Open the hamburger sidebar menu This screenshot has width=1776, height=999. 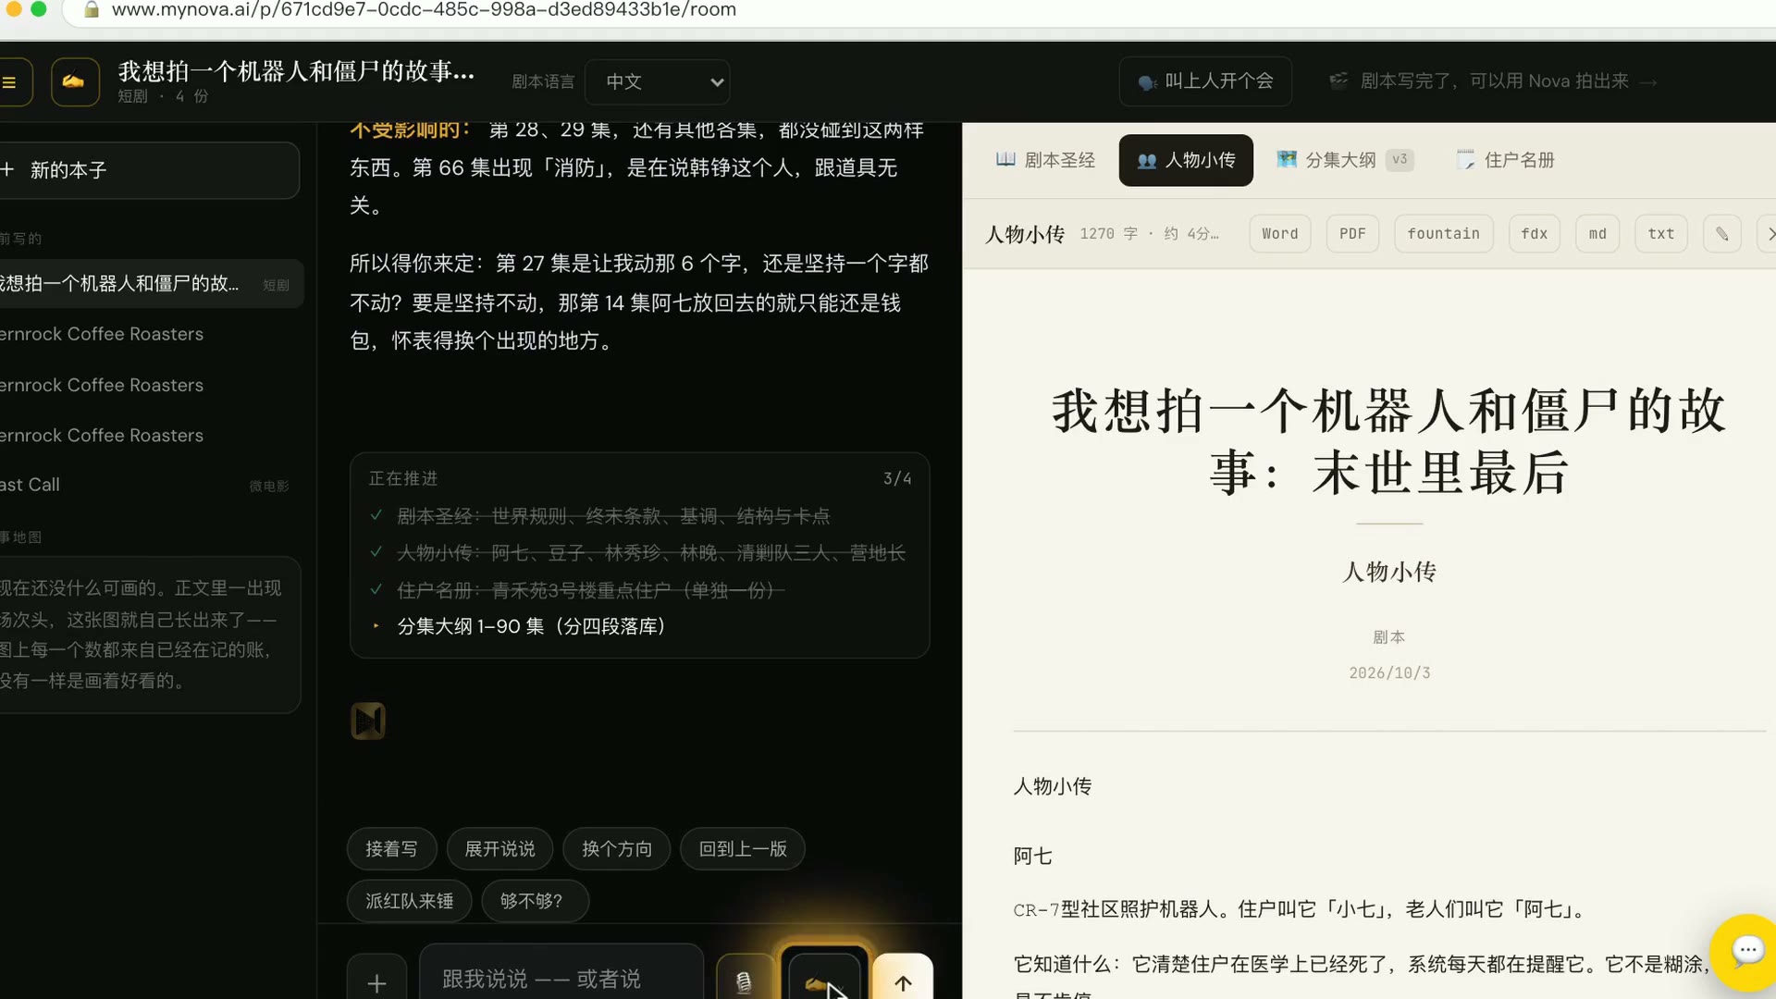coord(11,82)
